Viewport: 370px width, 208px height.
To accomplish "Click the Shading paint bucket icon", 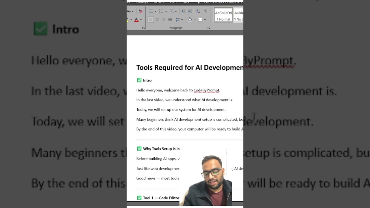I will 190,20.
